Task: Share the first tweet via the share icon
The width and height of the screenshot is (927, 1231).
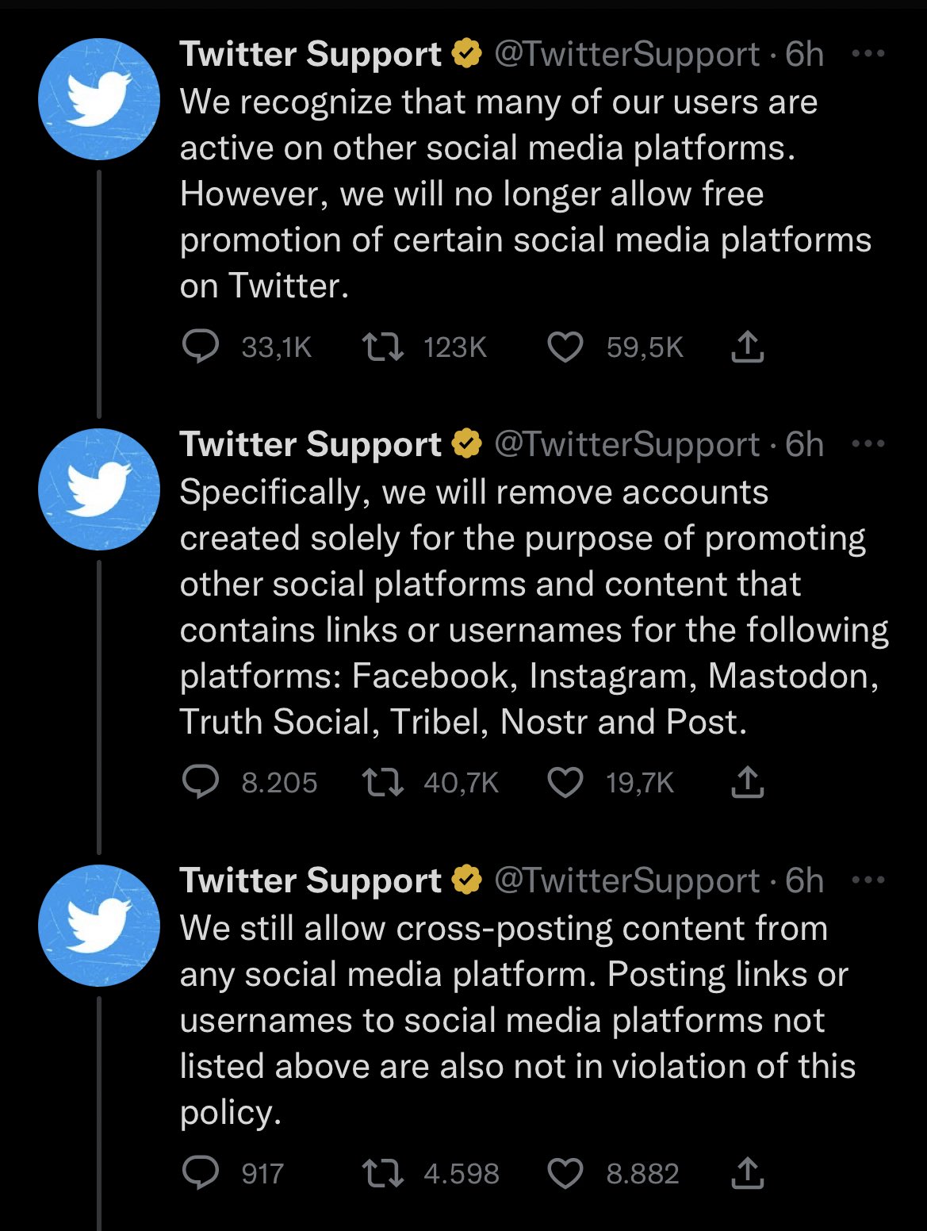Action: tap(749, 345)
